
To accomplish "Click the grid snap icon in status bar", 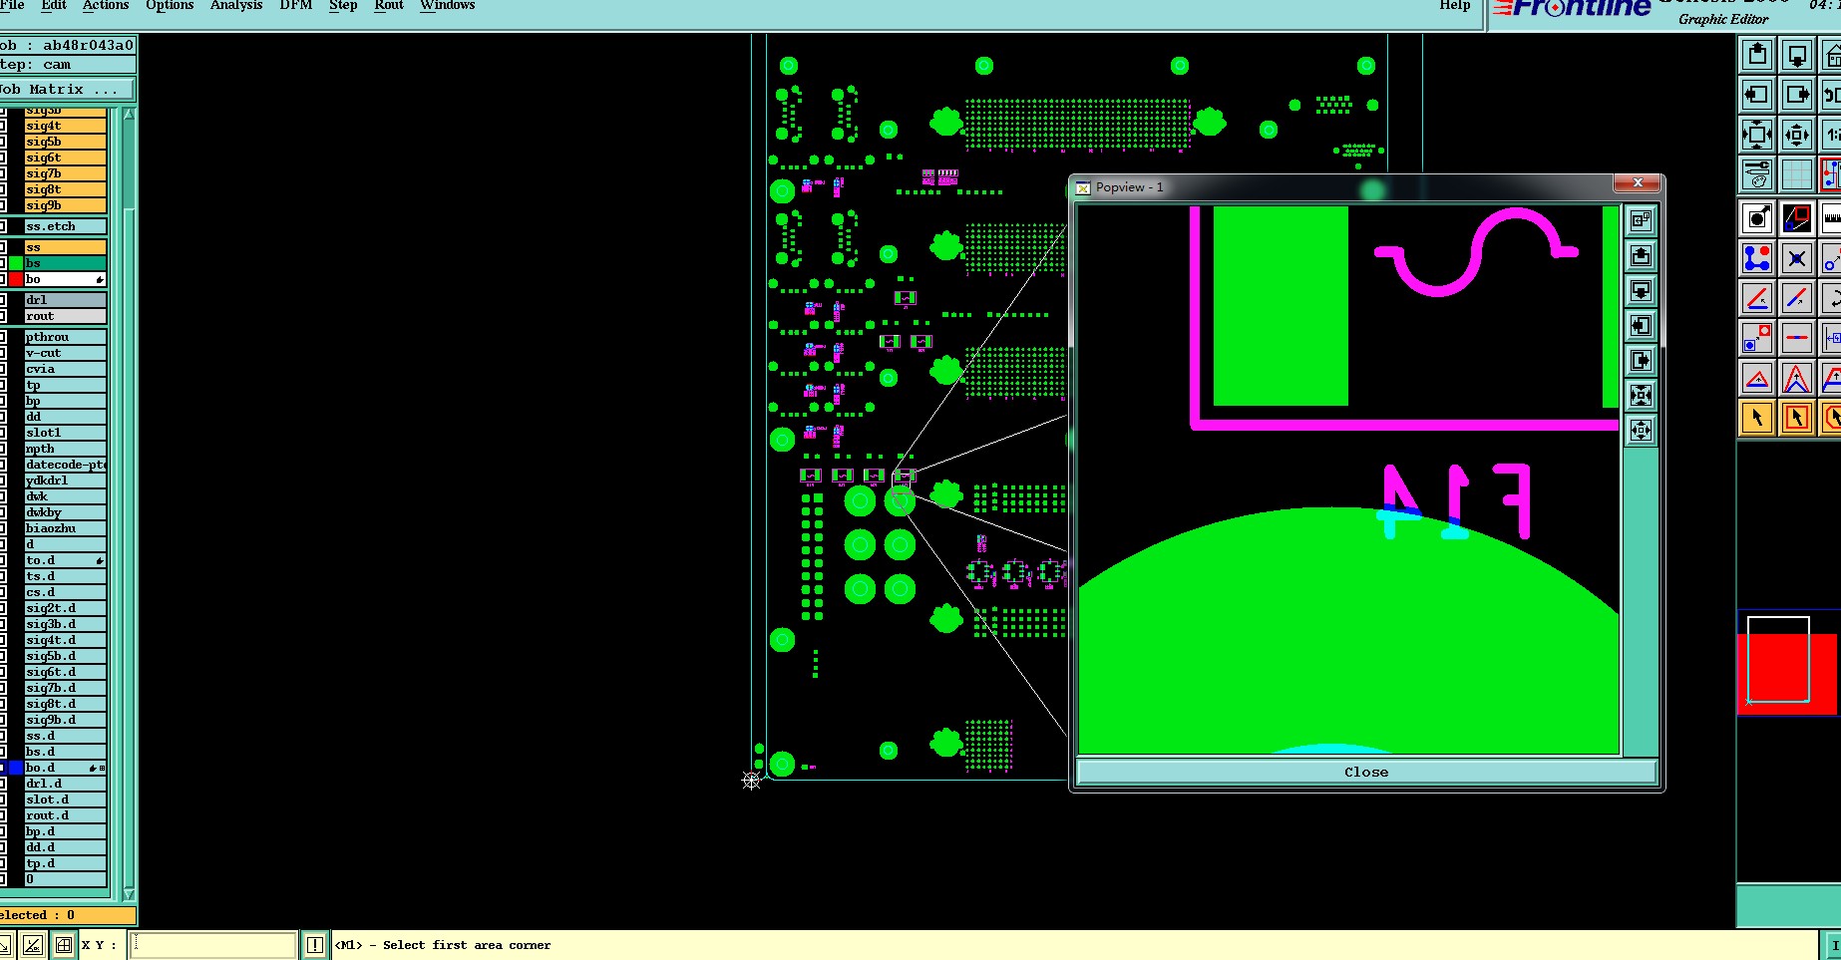I will click(x=64, y=945).
